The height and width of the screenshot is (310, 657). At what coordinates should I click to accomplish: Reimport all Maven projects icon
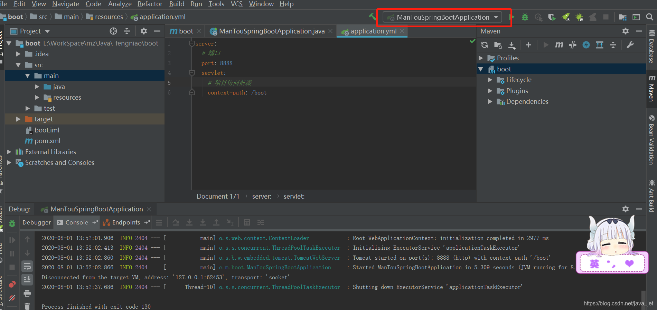[485, 45]
